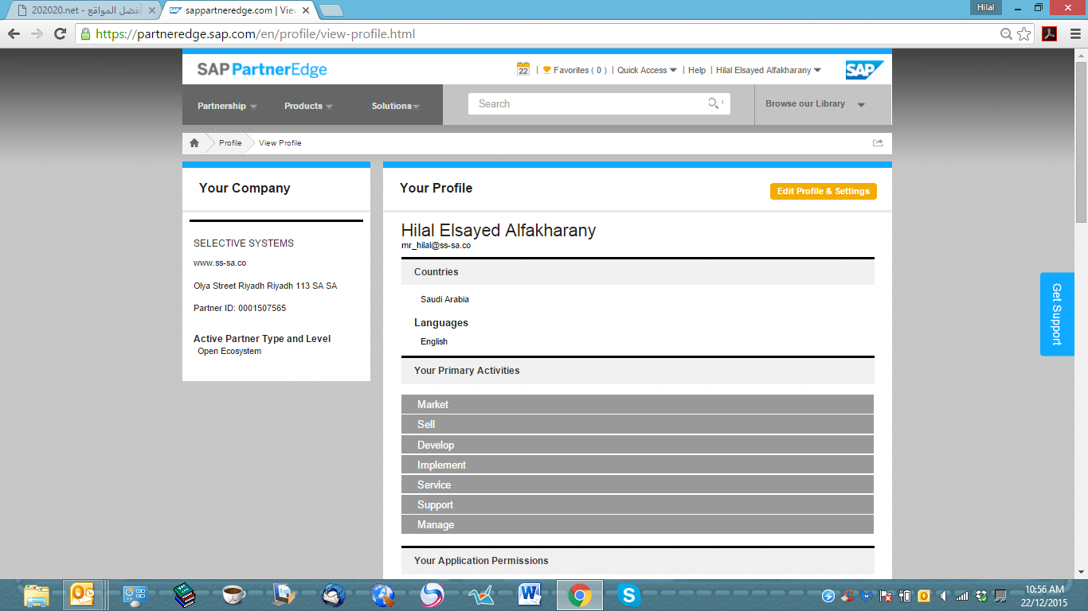Click the volume speaker tray icon
Viewport: 1088px width, 611px height.
[x=943, y=596]
